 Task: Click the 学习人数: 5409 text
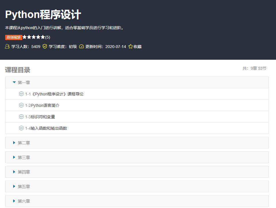[26, 47]
